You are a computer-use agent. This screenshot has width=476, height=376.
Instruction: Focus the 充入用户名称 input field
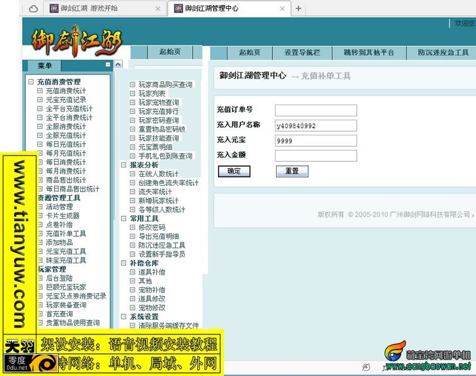coord(316,125)
